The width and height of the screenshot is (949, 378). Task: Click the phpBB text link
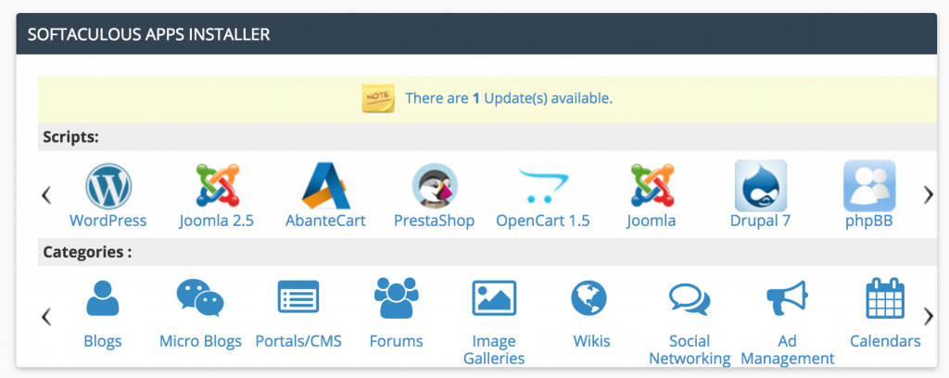[869, 220]
